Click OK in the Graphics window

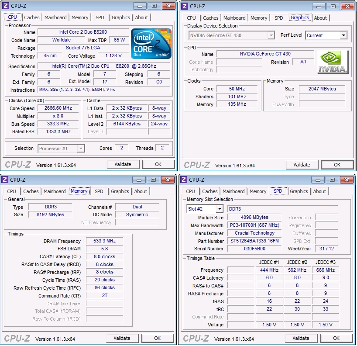pyautogui.click(x=337, y=165)
